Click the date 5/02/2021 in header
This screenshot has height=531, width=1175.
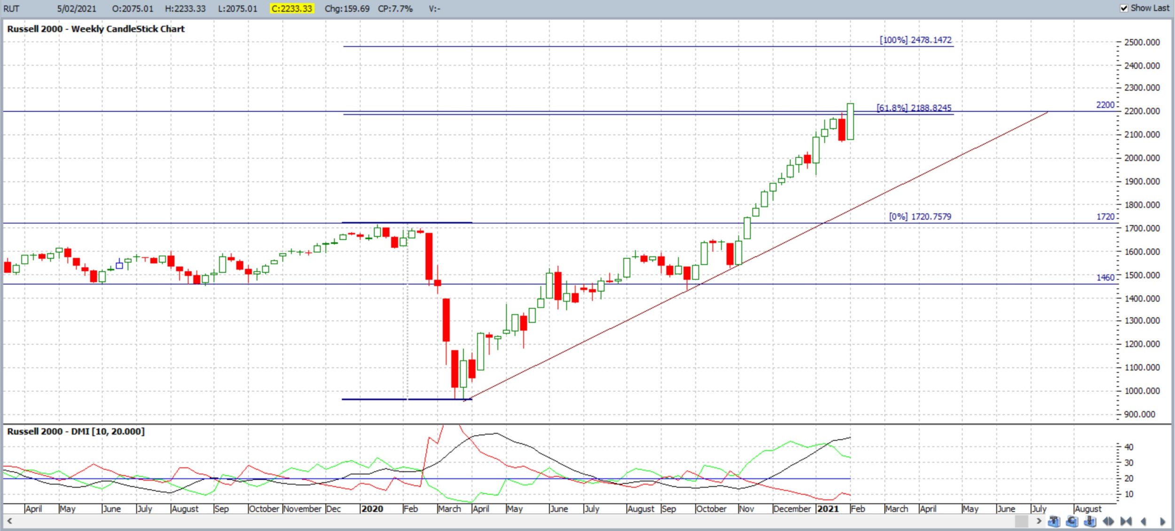click(77, 8)
